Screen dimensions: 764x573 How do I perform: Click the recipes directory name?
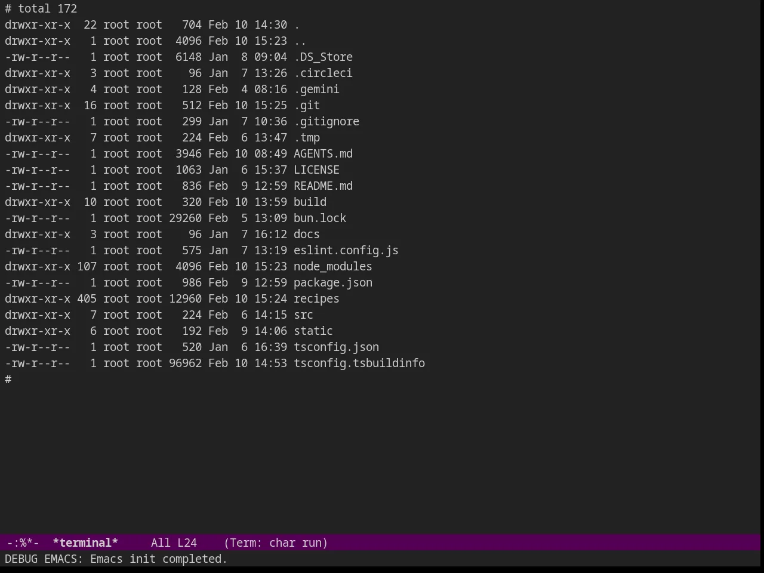[316, 298]
